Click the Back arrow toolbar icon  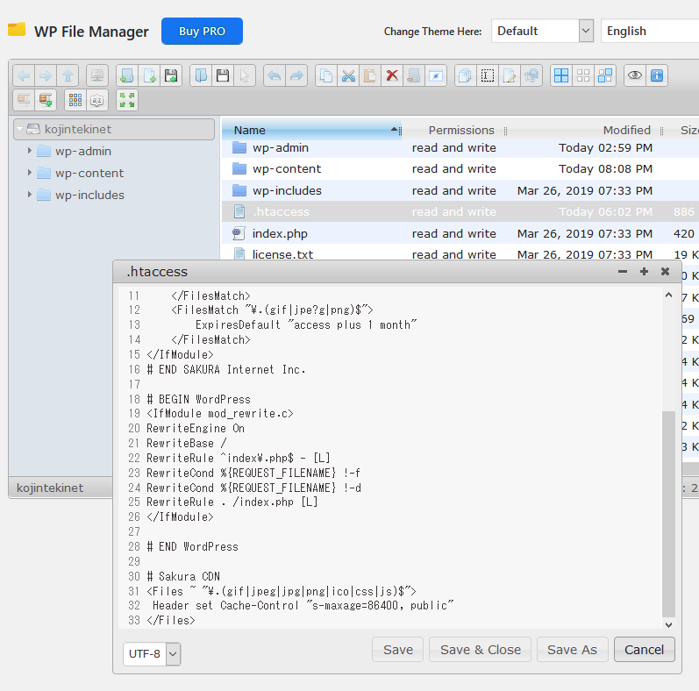24,75
